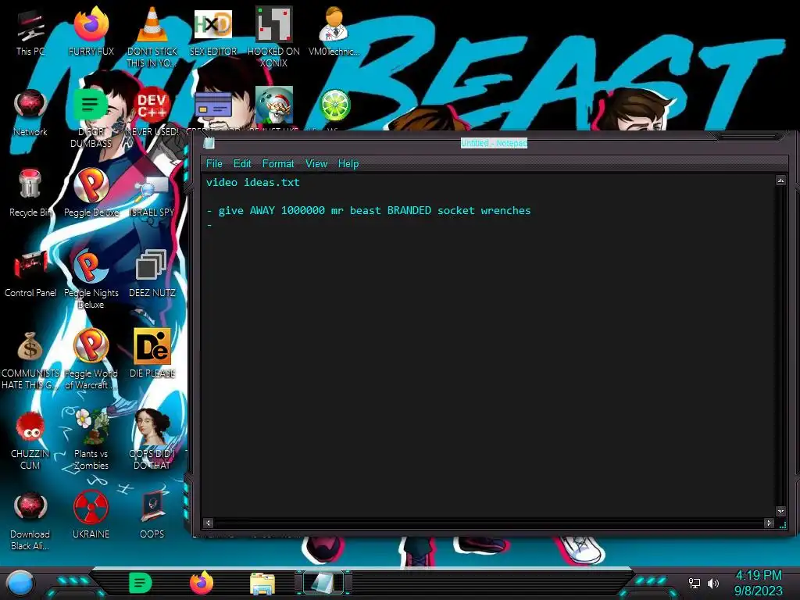Open the DIE PLEASE De icon
This screenshot has width=800, height=600.
coord(152,354)
